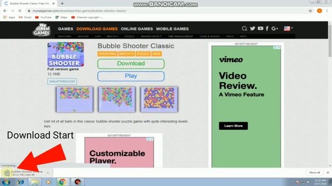Close the downloads bar
This screenshot has height=186, width=332.
coord(328,173)
